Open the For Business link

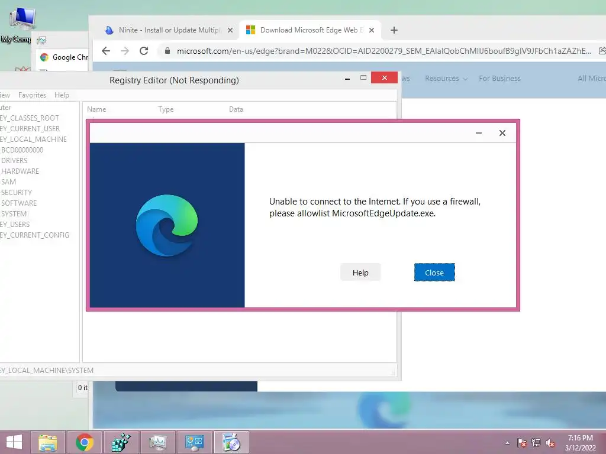[x=499, y=79]
